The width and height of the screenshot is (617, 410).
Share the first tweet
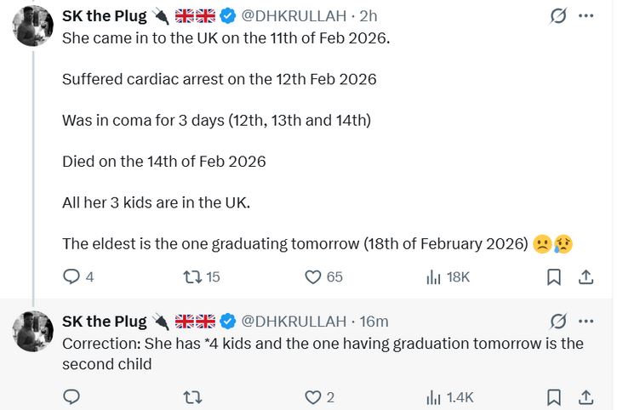pyautogui.click(x=586, y=276)
